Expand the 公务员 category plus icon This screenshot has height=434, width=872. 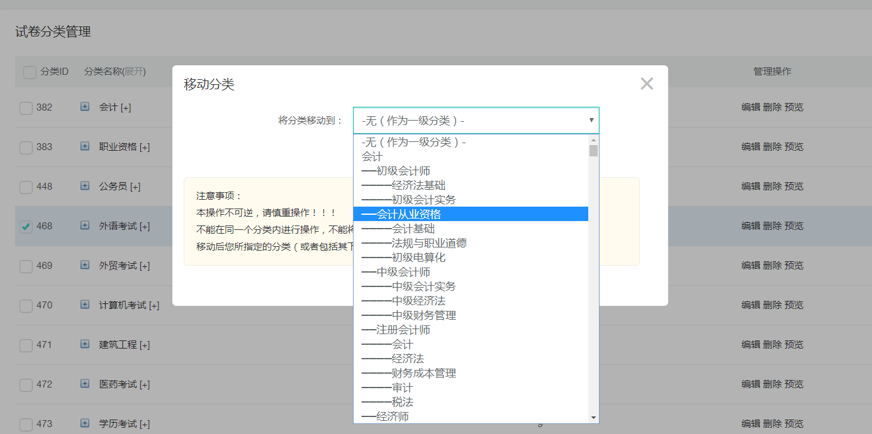(84, 187)
